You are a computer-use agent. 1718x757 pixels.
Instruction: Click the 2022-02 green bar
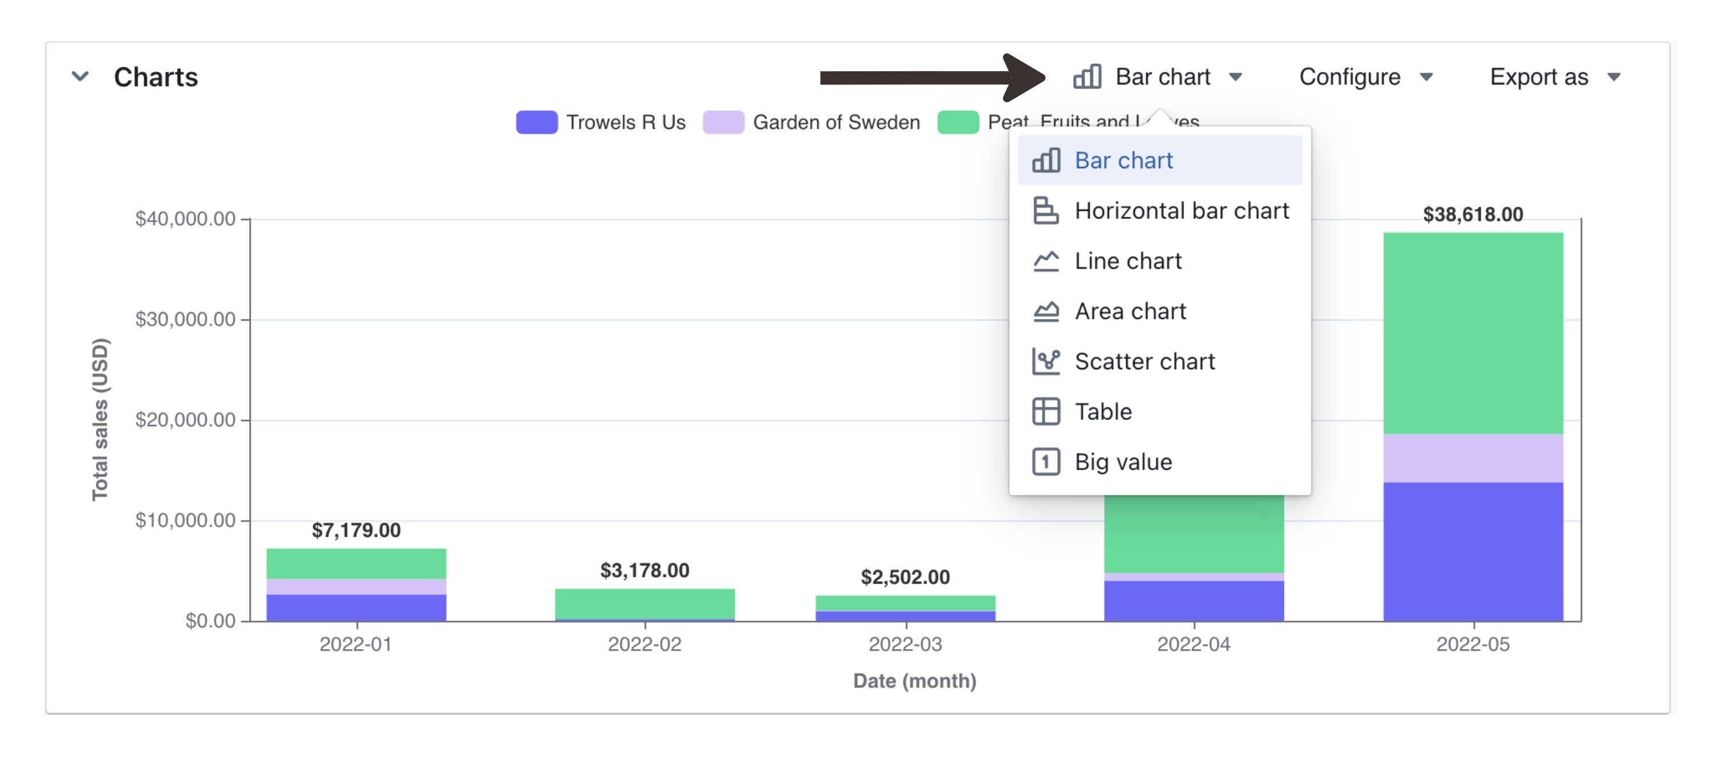tap(644, 604)
